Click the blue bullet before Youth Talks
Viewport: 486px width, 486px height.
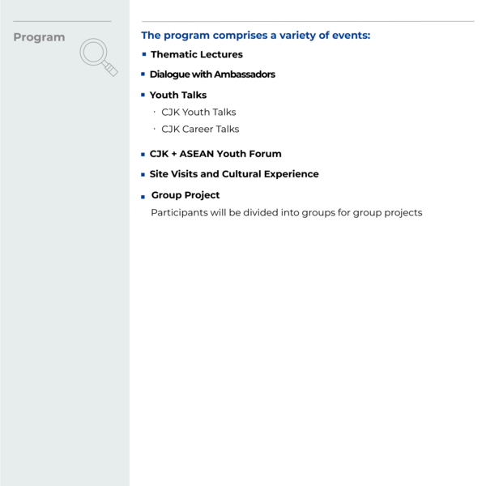143,95
